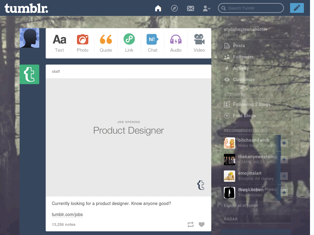
Task: Click the Followers people icon
Action: 227,57
